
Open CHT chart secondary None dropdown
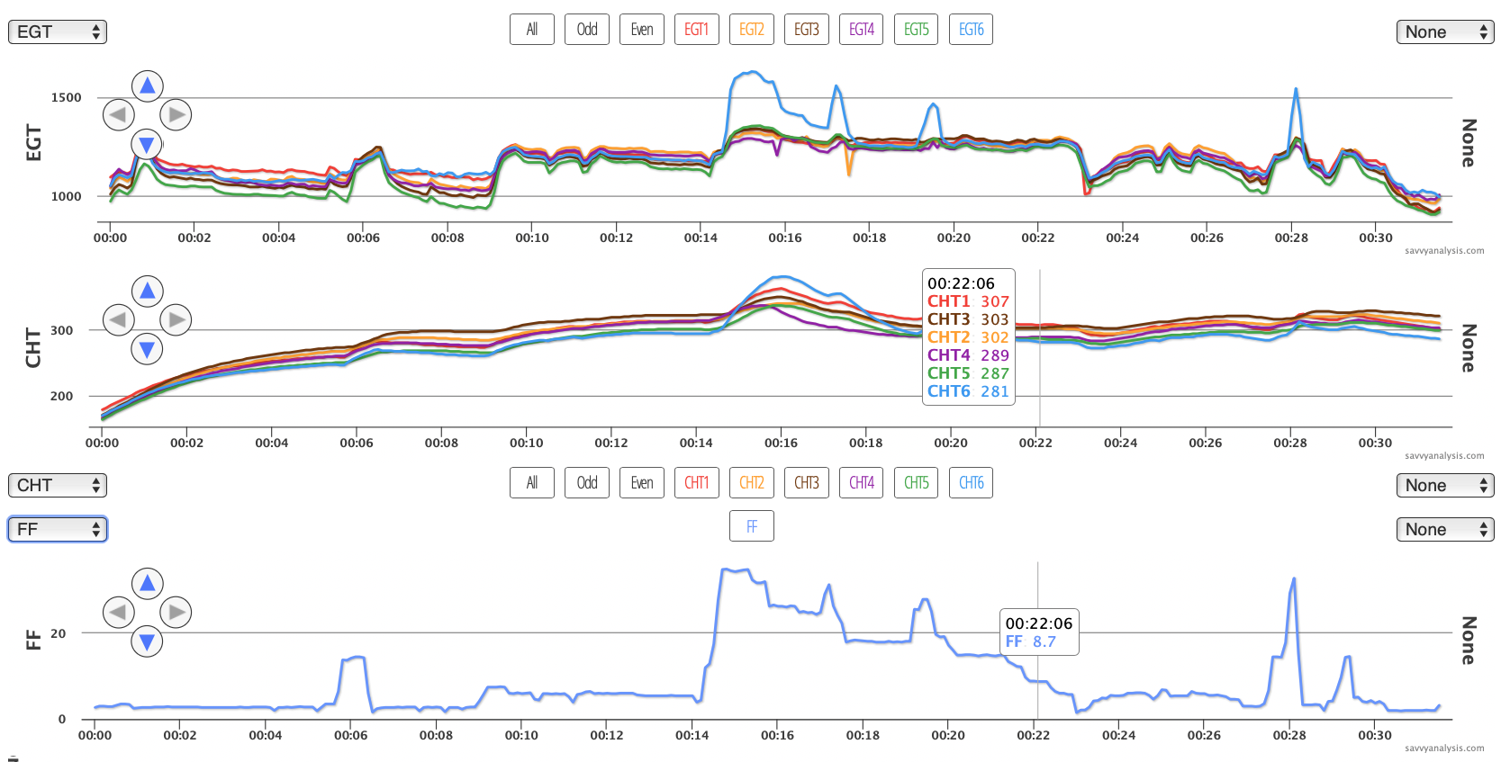1445,485
